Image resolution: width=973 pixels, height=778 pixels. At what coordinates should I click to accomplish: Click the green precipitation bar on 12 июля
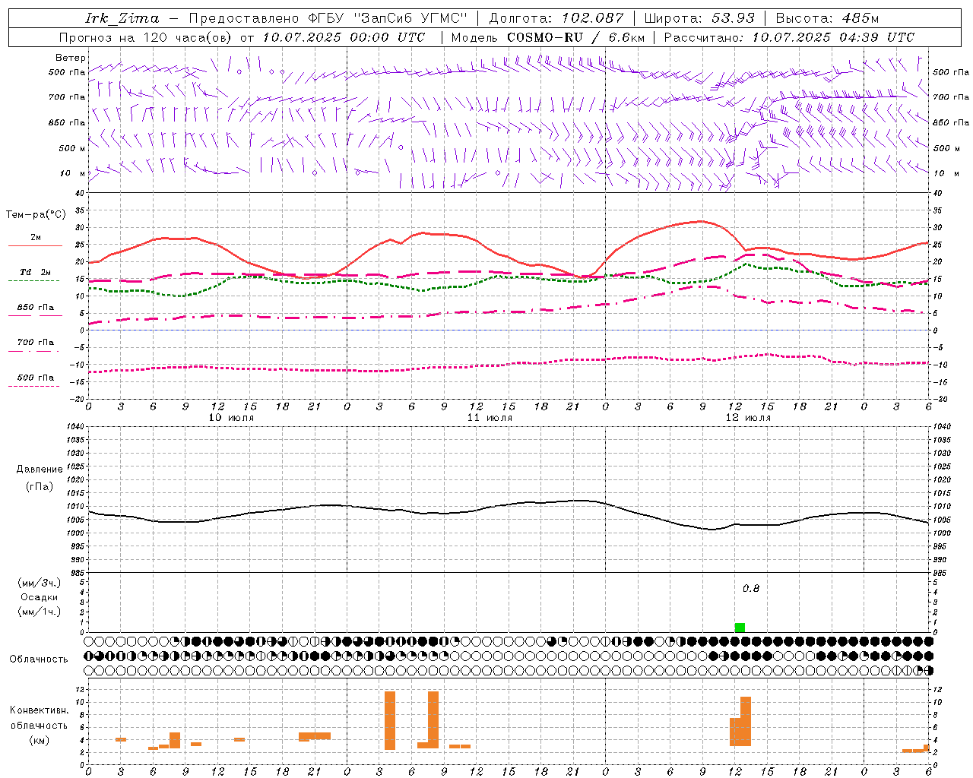point(740,628)
